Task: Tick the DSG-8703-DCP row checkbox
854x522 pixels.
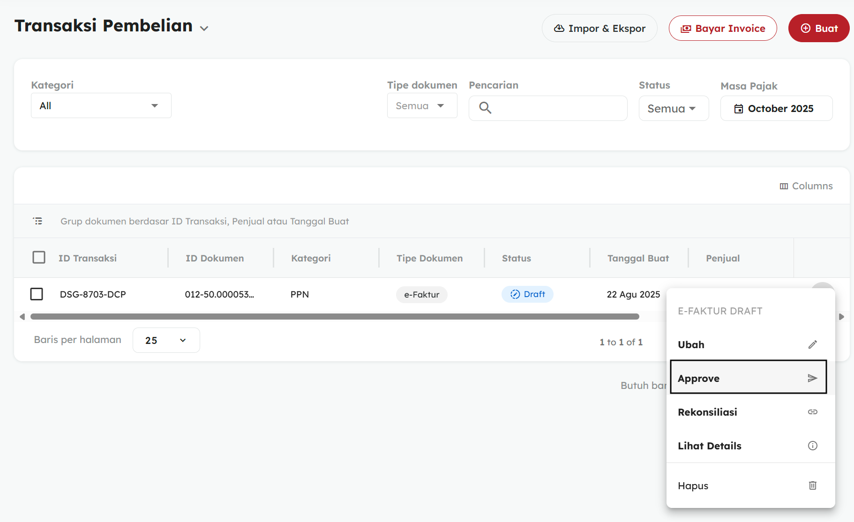Action: pos(37,294)
